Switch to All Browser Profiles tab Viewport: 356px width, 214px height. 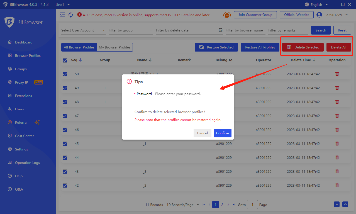coord(79,47)
